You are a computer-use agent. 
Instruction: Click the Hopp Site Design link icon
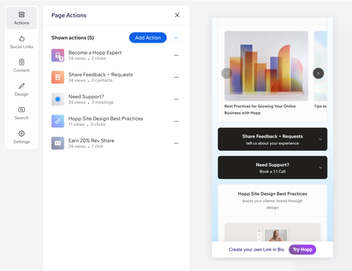point(58,121)
